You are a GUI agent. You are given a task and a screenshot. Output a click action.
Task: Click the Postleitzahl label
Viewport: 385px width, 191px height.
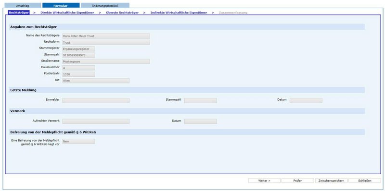pos(51,74)
